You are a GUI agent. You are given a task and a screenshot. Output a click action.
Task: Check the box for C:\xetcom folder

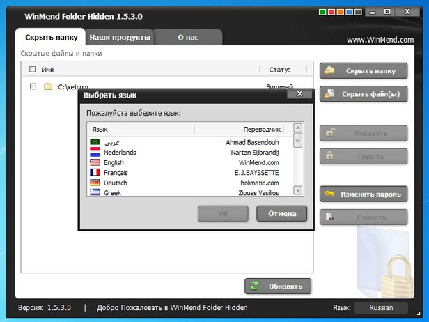tap(33, 86)
